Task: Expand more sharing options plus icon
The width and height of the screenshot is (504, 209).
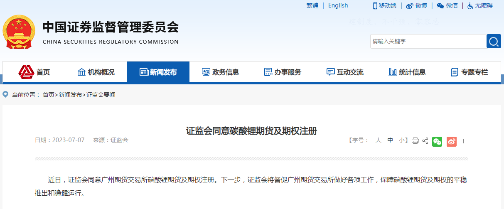Action: pos(464,141)
